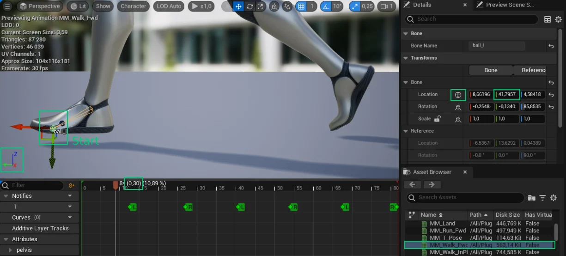
Task: Toggle rotation angle snapping
Action: point(325,6)
